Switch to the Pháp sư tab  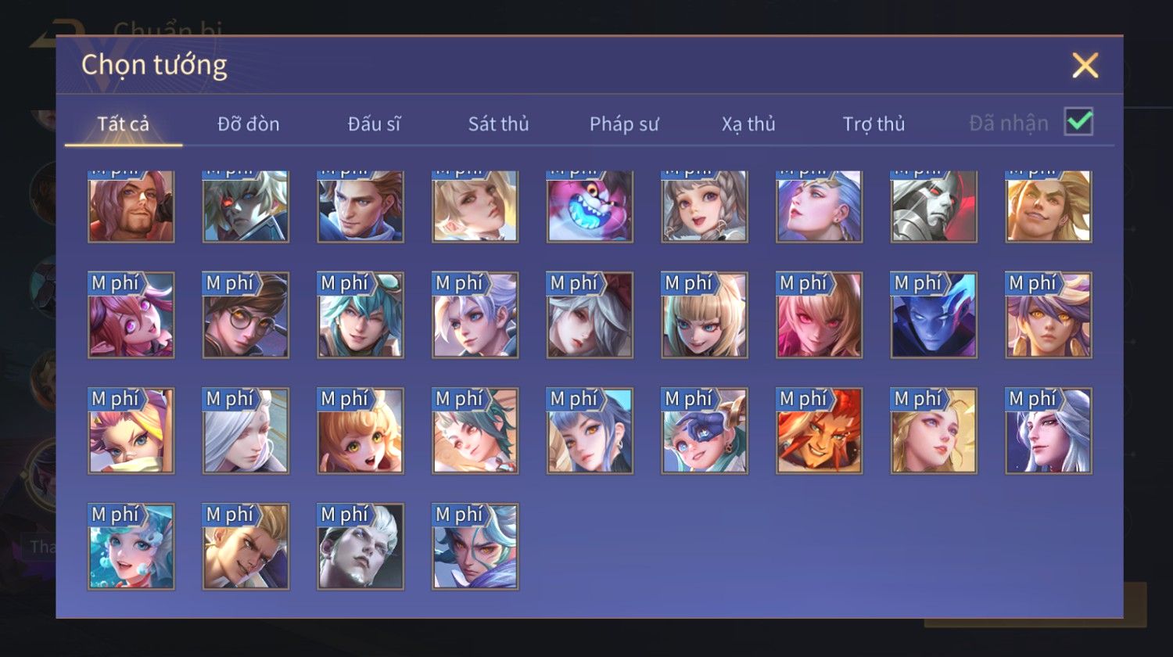pyautogui.click(x=624, y=124)
